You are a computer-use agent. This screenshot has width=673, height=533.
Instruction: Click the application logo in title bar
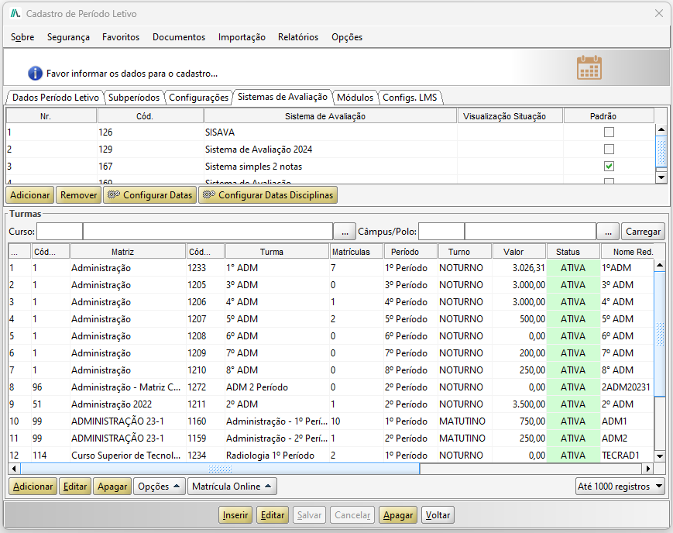point(16,14)
